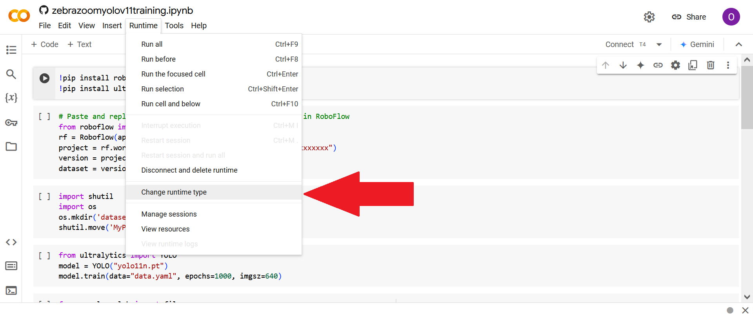Screen dimensions: 753x317
Task: Open the Tools menu
Action: [x=174, y=26]
